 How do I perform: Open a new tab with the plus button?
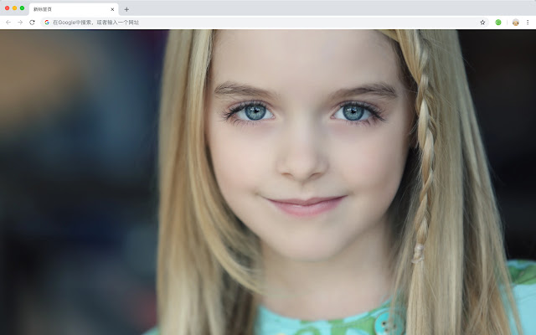(x=126, y=9)
